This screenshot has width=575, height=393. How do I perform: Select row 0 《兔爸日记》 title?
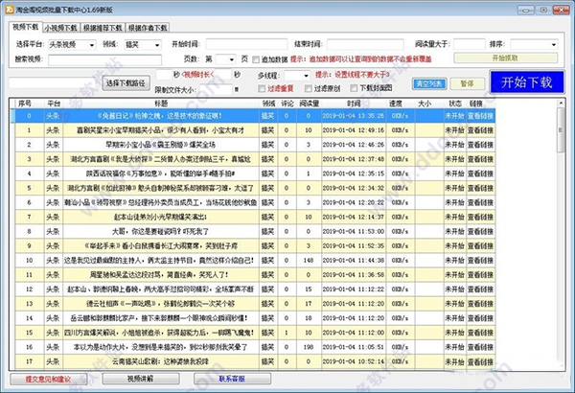click(161, 116)
